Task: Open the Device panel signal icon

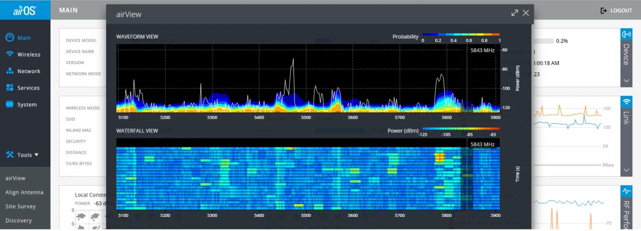Action: pyautogui.click(x=626, y=35)
